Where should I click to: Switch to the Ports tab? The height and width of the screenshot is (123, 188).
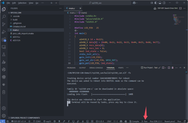point(121,68)
